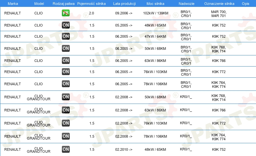256x156 pixels.
Task: Click the Marka column header
Action: [13, 4]
